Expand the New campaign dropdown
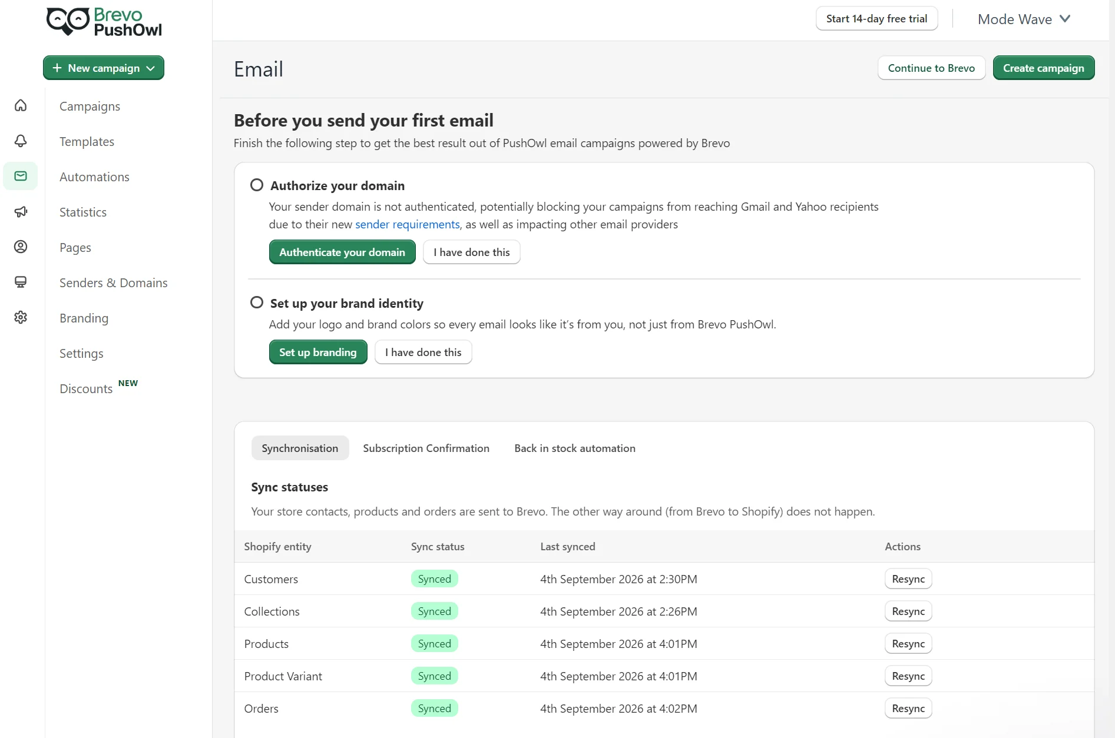 (x=104, y=68)
